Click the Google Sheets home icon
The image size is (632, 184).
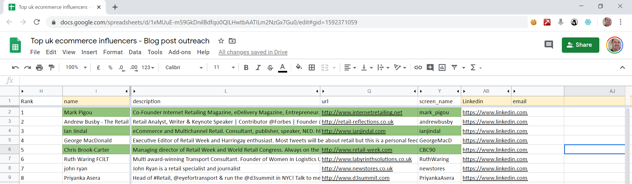15,45
